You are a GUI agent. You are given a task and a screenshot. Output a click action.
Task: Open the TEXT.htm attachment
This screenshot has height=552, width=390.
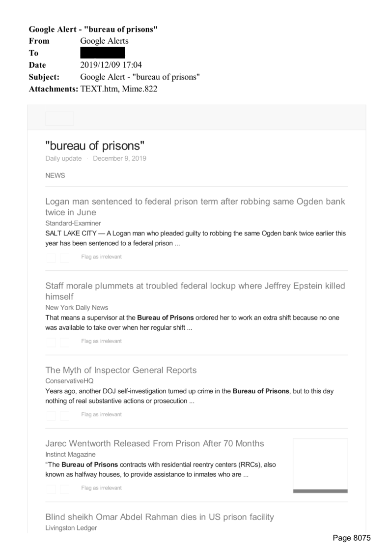[97, 88]
